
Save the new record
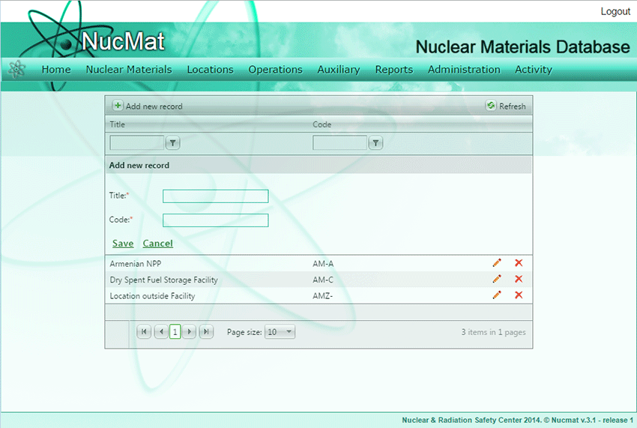point(123,244)
